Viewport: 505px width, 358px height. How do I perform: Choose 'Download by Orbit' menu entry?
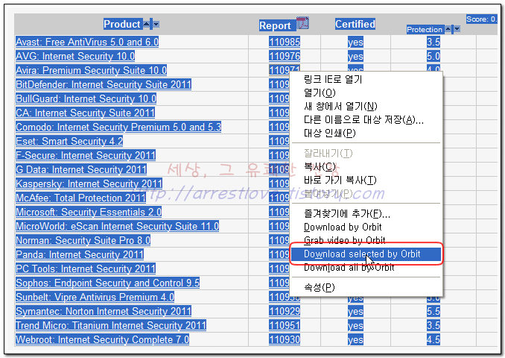tap(366, 227)
